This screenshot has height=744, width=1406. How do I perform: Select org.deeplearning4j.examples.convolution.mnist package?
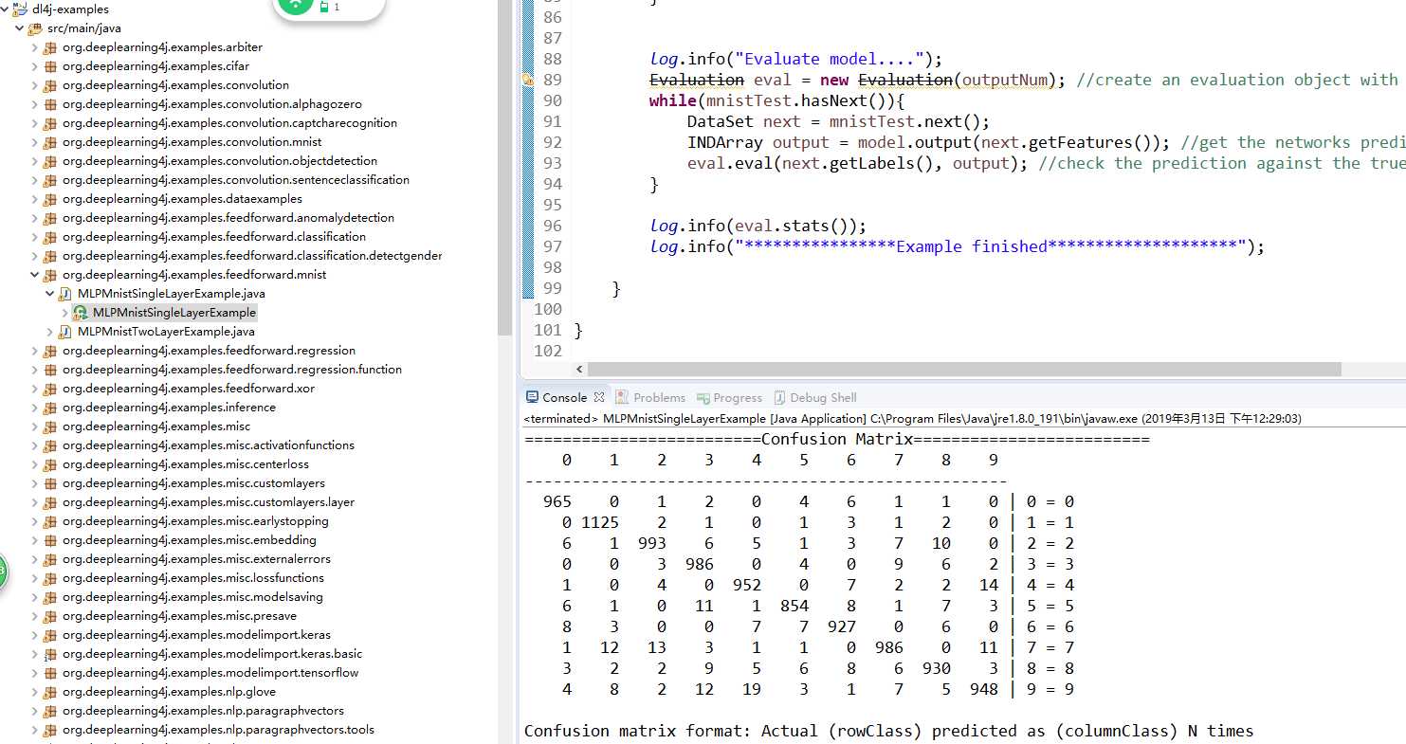click(193, 142)
